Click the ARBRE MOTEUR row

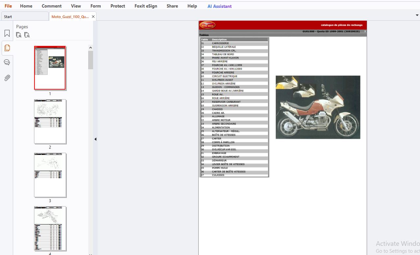[x=235, y=120]
